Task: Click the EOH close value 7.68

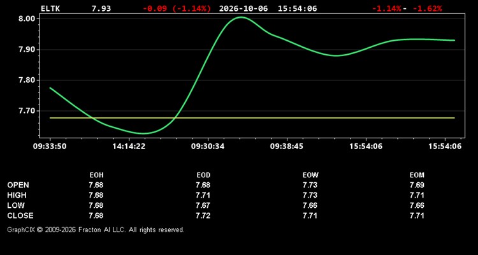Action: coord(96,215)
